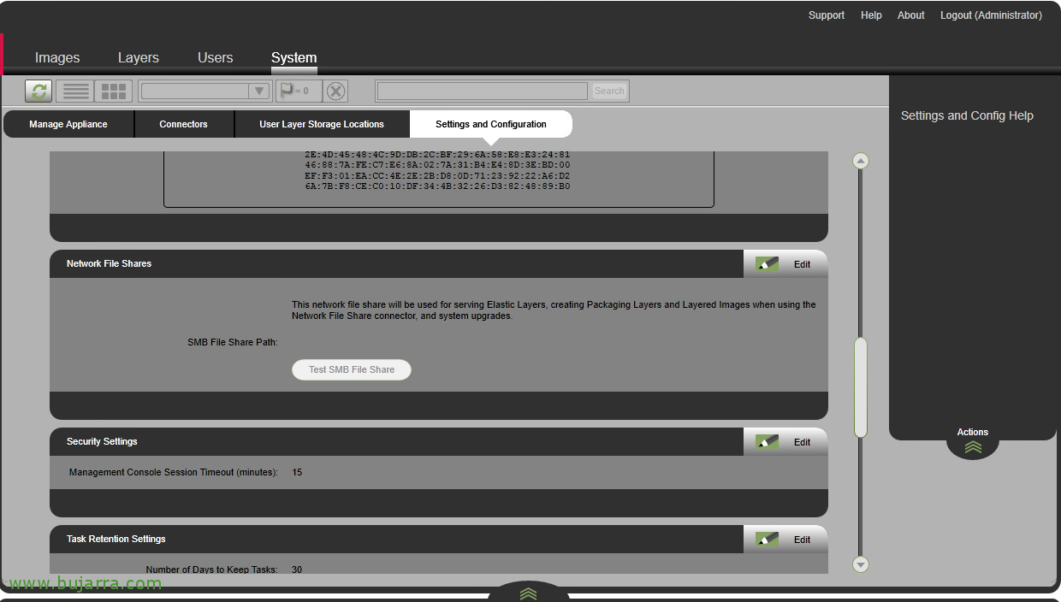The height and width of the screenshot is (602, 1061).
Task: Click the vertical scrollbar thumb
Action: pyautogui.click(x=861, y=387)
